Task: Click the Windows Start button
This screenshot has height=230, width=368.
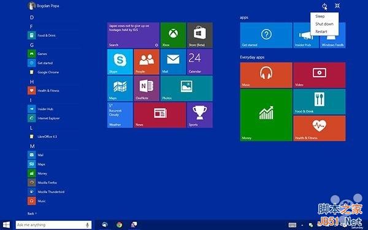Action: [x=6, y=224]
